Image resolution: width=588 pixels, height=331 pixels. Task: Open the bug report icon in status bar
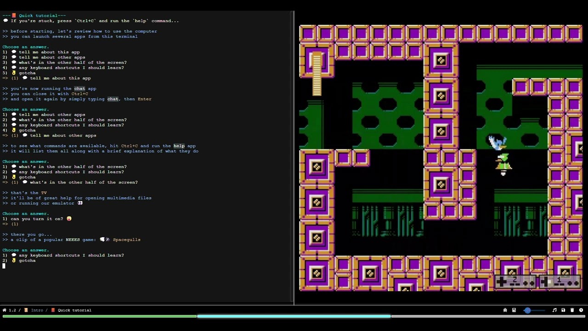[505, 310]
